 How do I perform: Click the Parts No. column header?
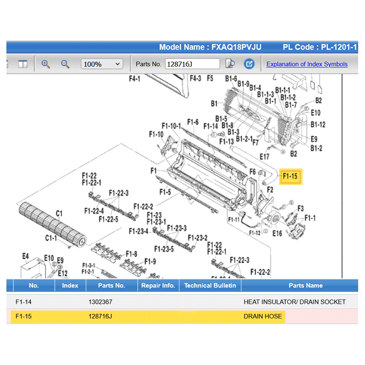111,286
